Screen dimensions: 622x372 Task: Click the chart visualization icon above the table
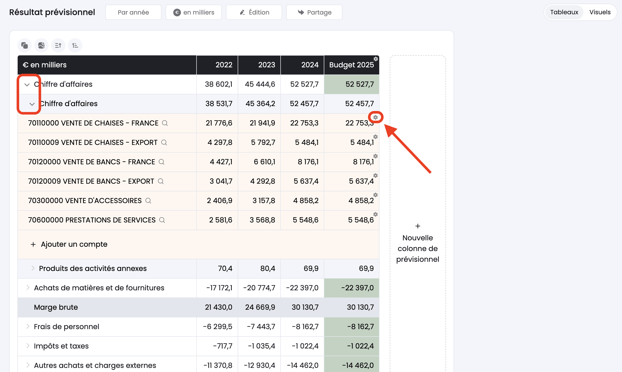coord(41,45)
